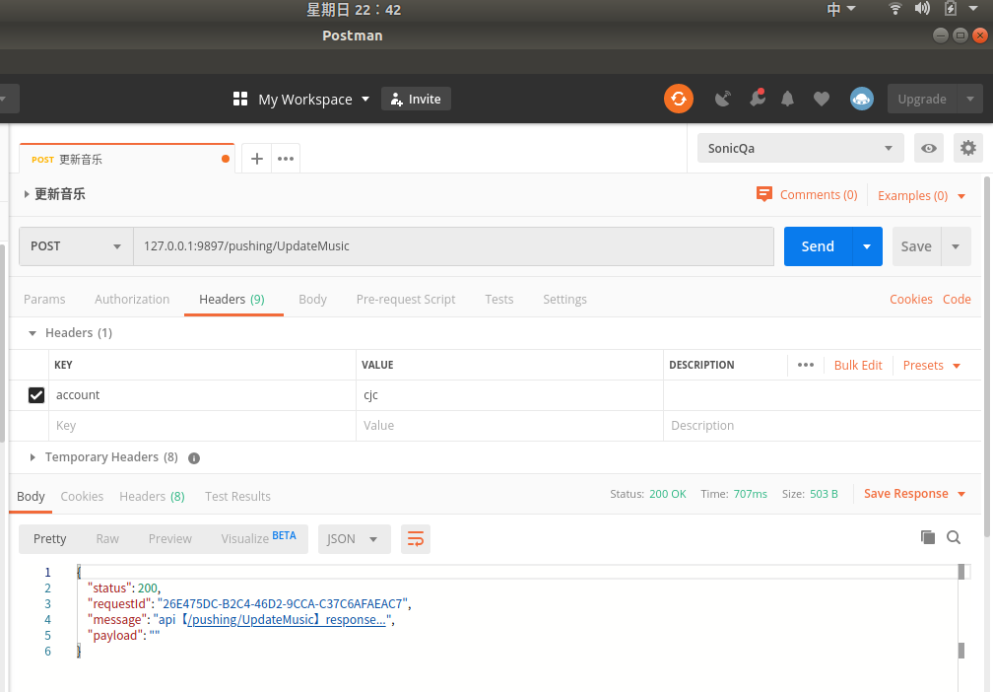Expand the Temporary Headers (8) section
Image resolution: width=993 pixels, height=692 pixels.
33,457
